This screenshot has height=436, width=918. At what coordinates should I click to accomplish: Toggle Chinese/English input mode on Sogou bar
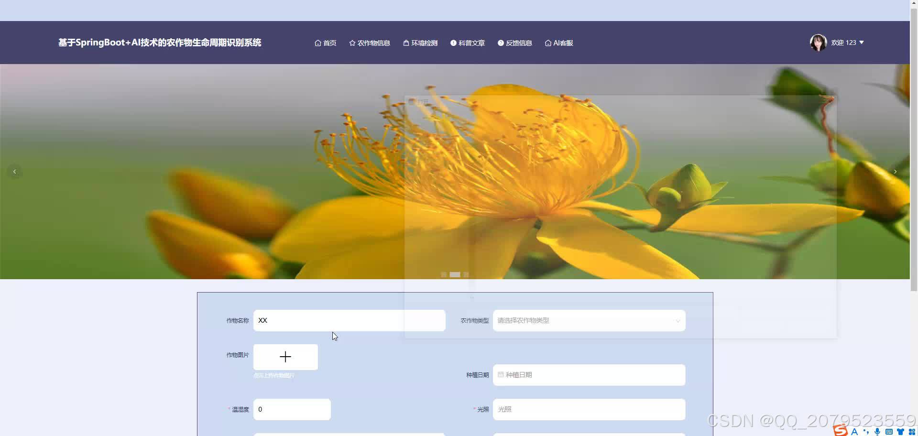(x=855, y=432)
